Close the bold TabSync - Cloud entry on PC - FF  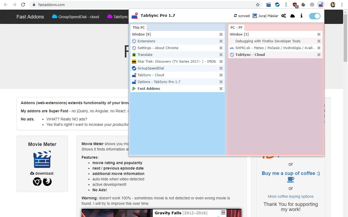[x=319, y=55]
